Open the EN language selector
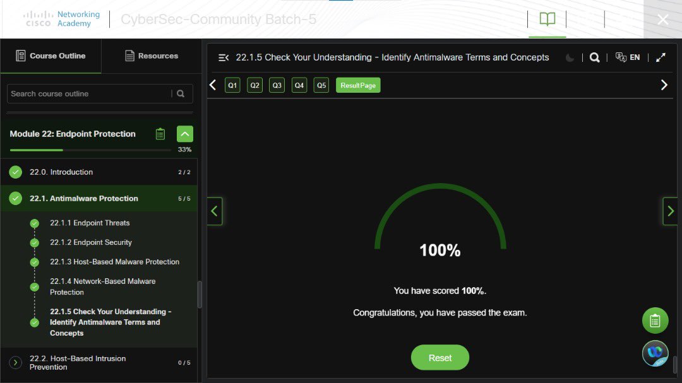 628,57
